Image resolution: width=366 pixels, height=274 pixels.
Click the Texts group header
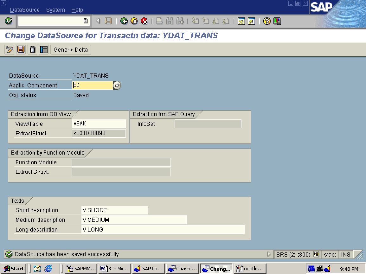17,201
